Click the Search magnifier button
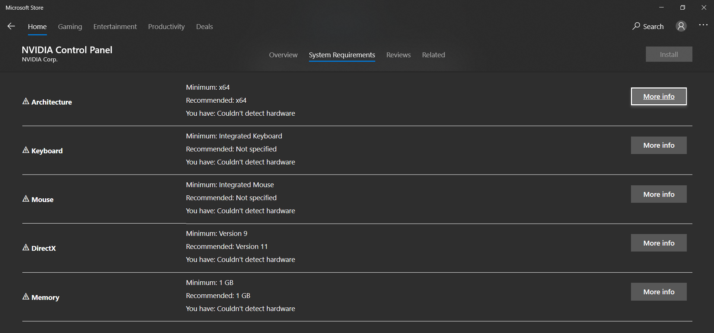 point(648,26)
